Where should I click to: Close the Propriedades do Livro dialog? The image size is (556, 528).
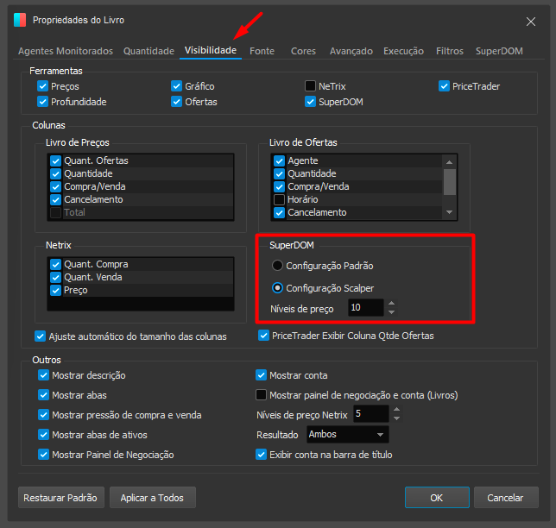pyautogui.click(x=530, y=22)
